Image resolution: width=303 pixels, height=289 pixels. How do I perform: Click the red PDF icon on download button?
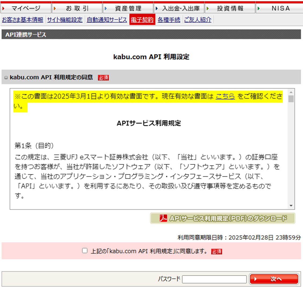pyautogui.click(x=163, y=218)
